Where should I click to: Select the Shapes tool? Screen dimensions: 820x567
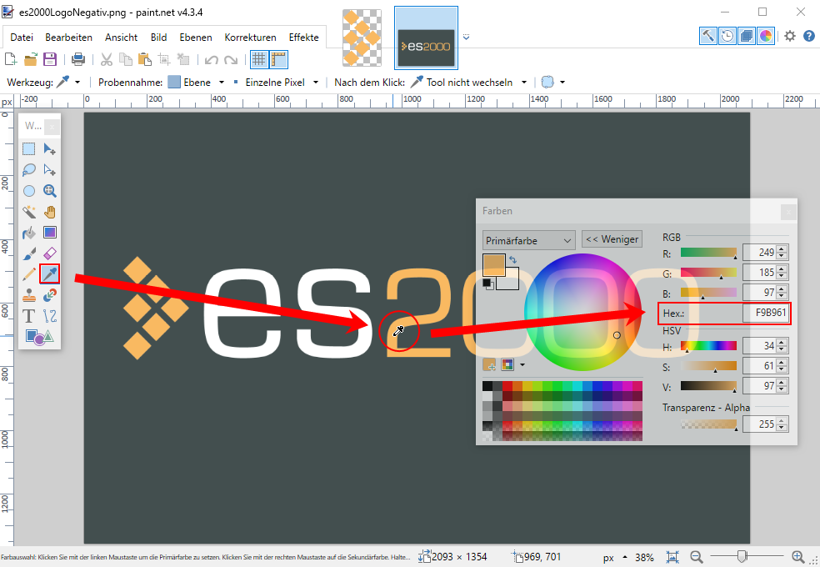click(38, 337)
